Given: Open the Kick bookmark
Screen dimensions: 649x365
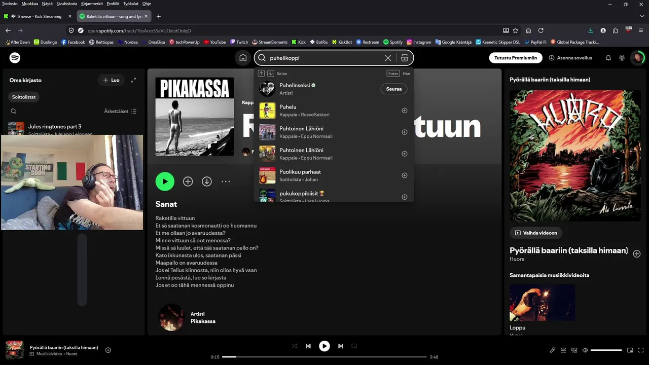Looking at the screenshot, I should click(x=299, y=42).
